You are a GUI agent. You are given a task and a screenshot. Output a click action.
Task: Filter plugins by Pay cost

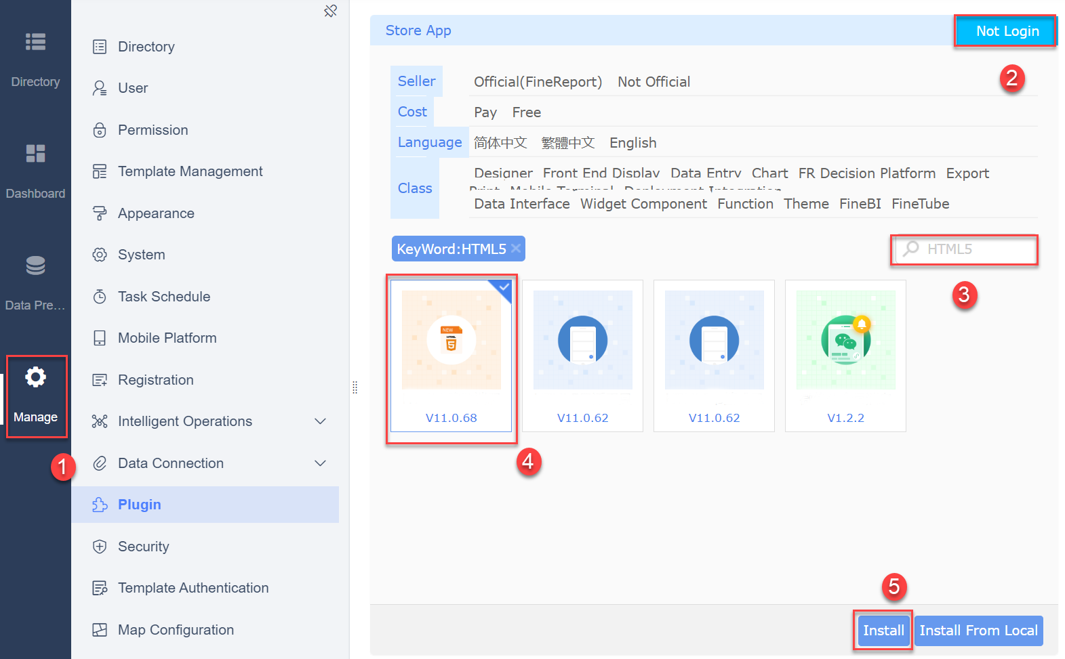click(x=485, y=112)
